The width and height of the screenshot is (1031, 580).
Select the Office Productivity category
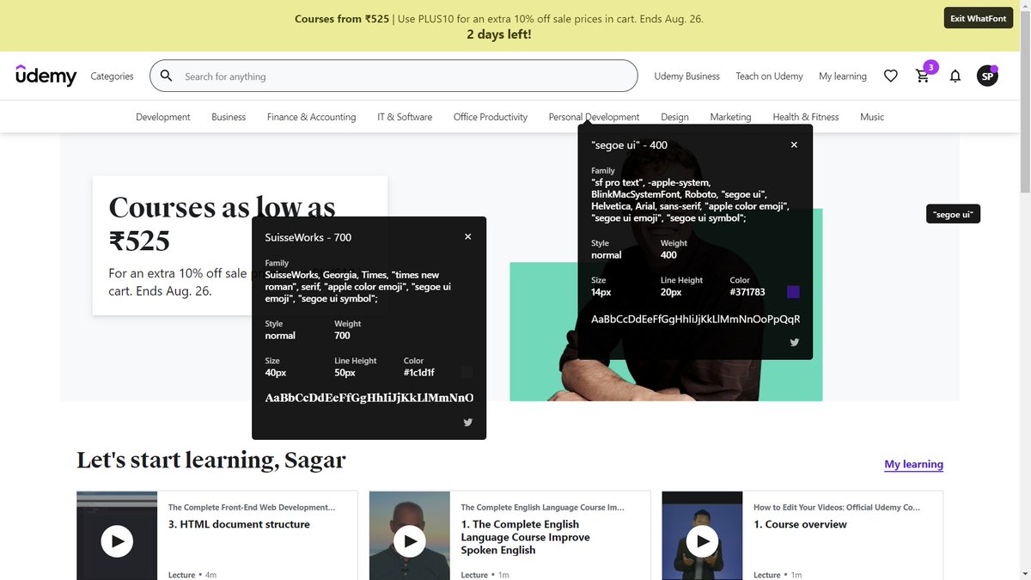click(491, 117)
